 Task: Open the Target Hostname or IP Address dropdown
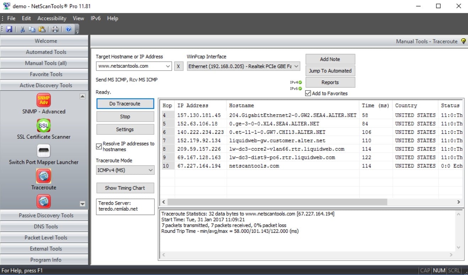click(168, 66)
